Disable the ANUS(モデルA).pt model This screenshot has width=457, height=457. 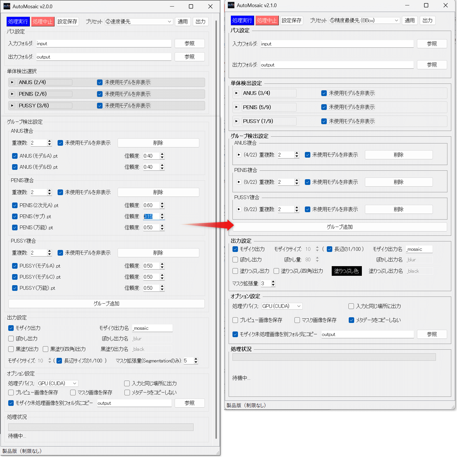pyautogui.click(x=15, y=156)
